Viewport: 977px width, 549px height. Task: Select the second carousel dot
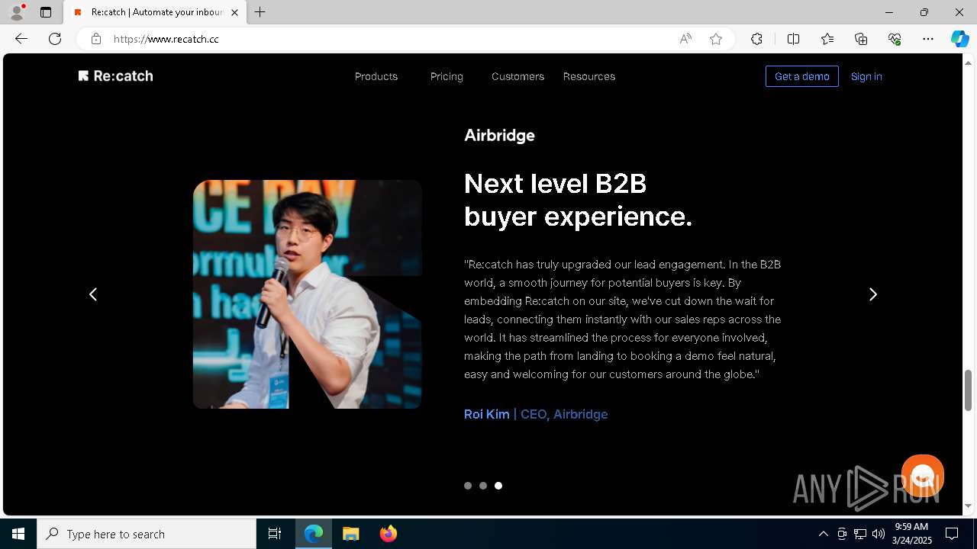tap(483, 486)
